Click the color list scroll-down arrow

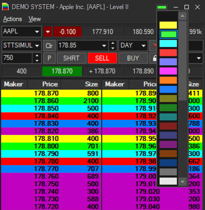(x=182, y=182)
